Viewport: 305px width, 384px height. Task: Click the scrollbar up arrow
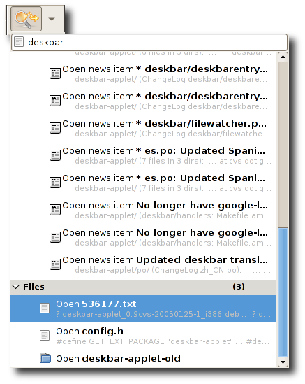click(283, 57)
